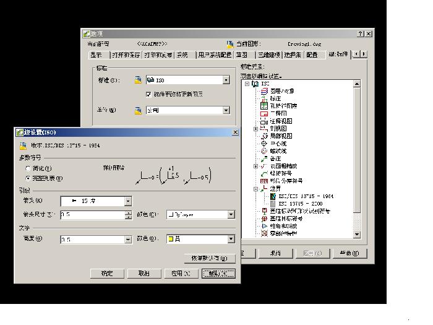Screen dimensions: 433x325
Task: Open the units (单位) dropdown
Action: (226, 110)
